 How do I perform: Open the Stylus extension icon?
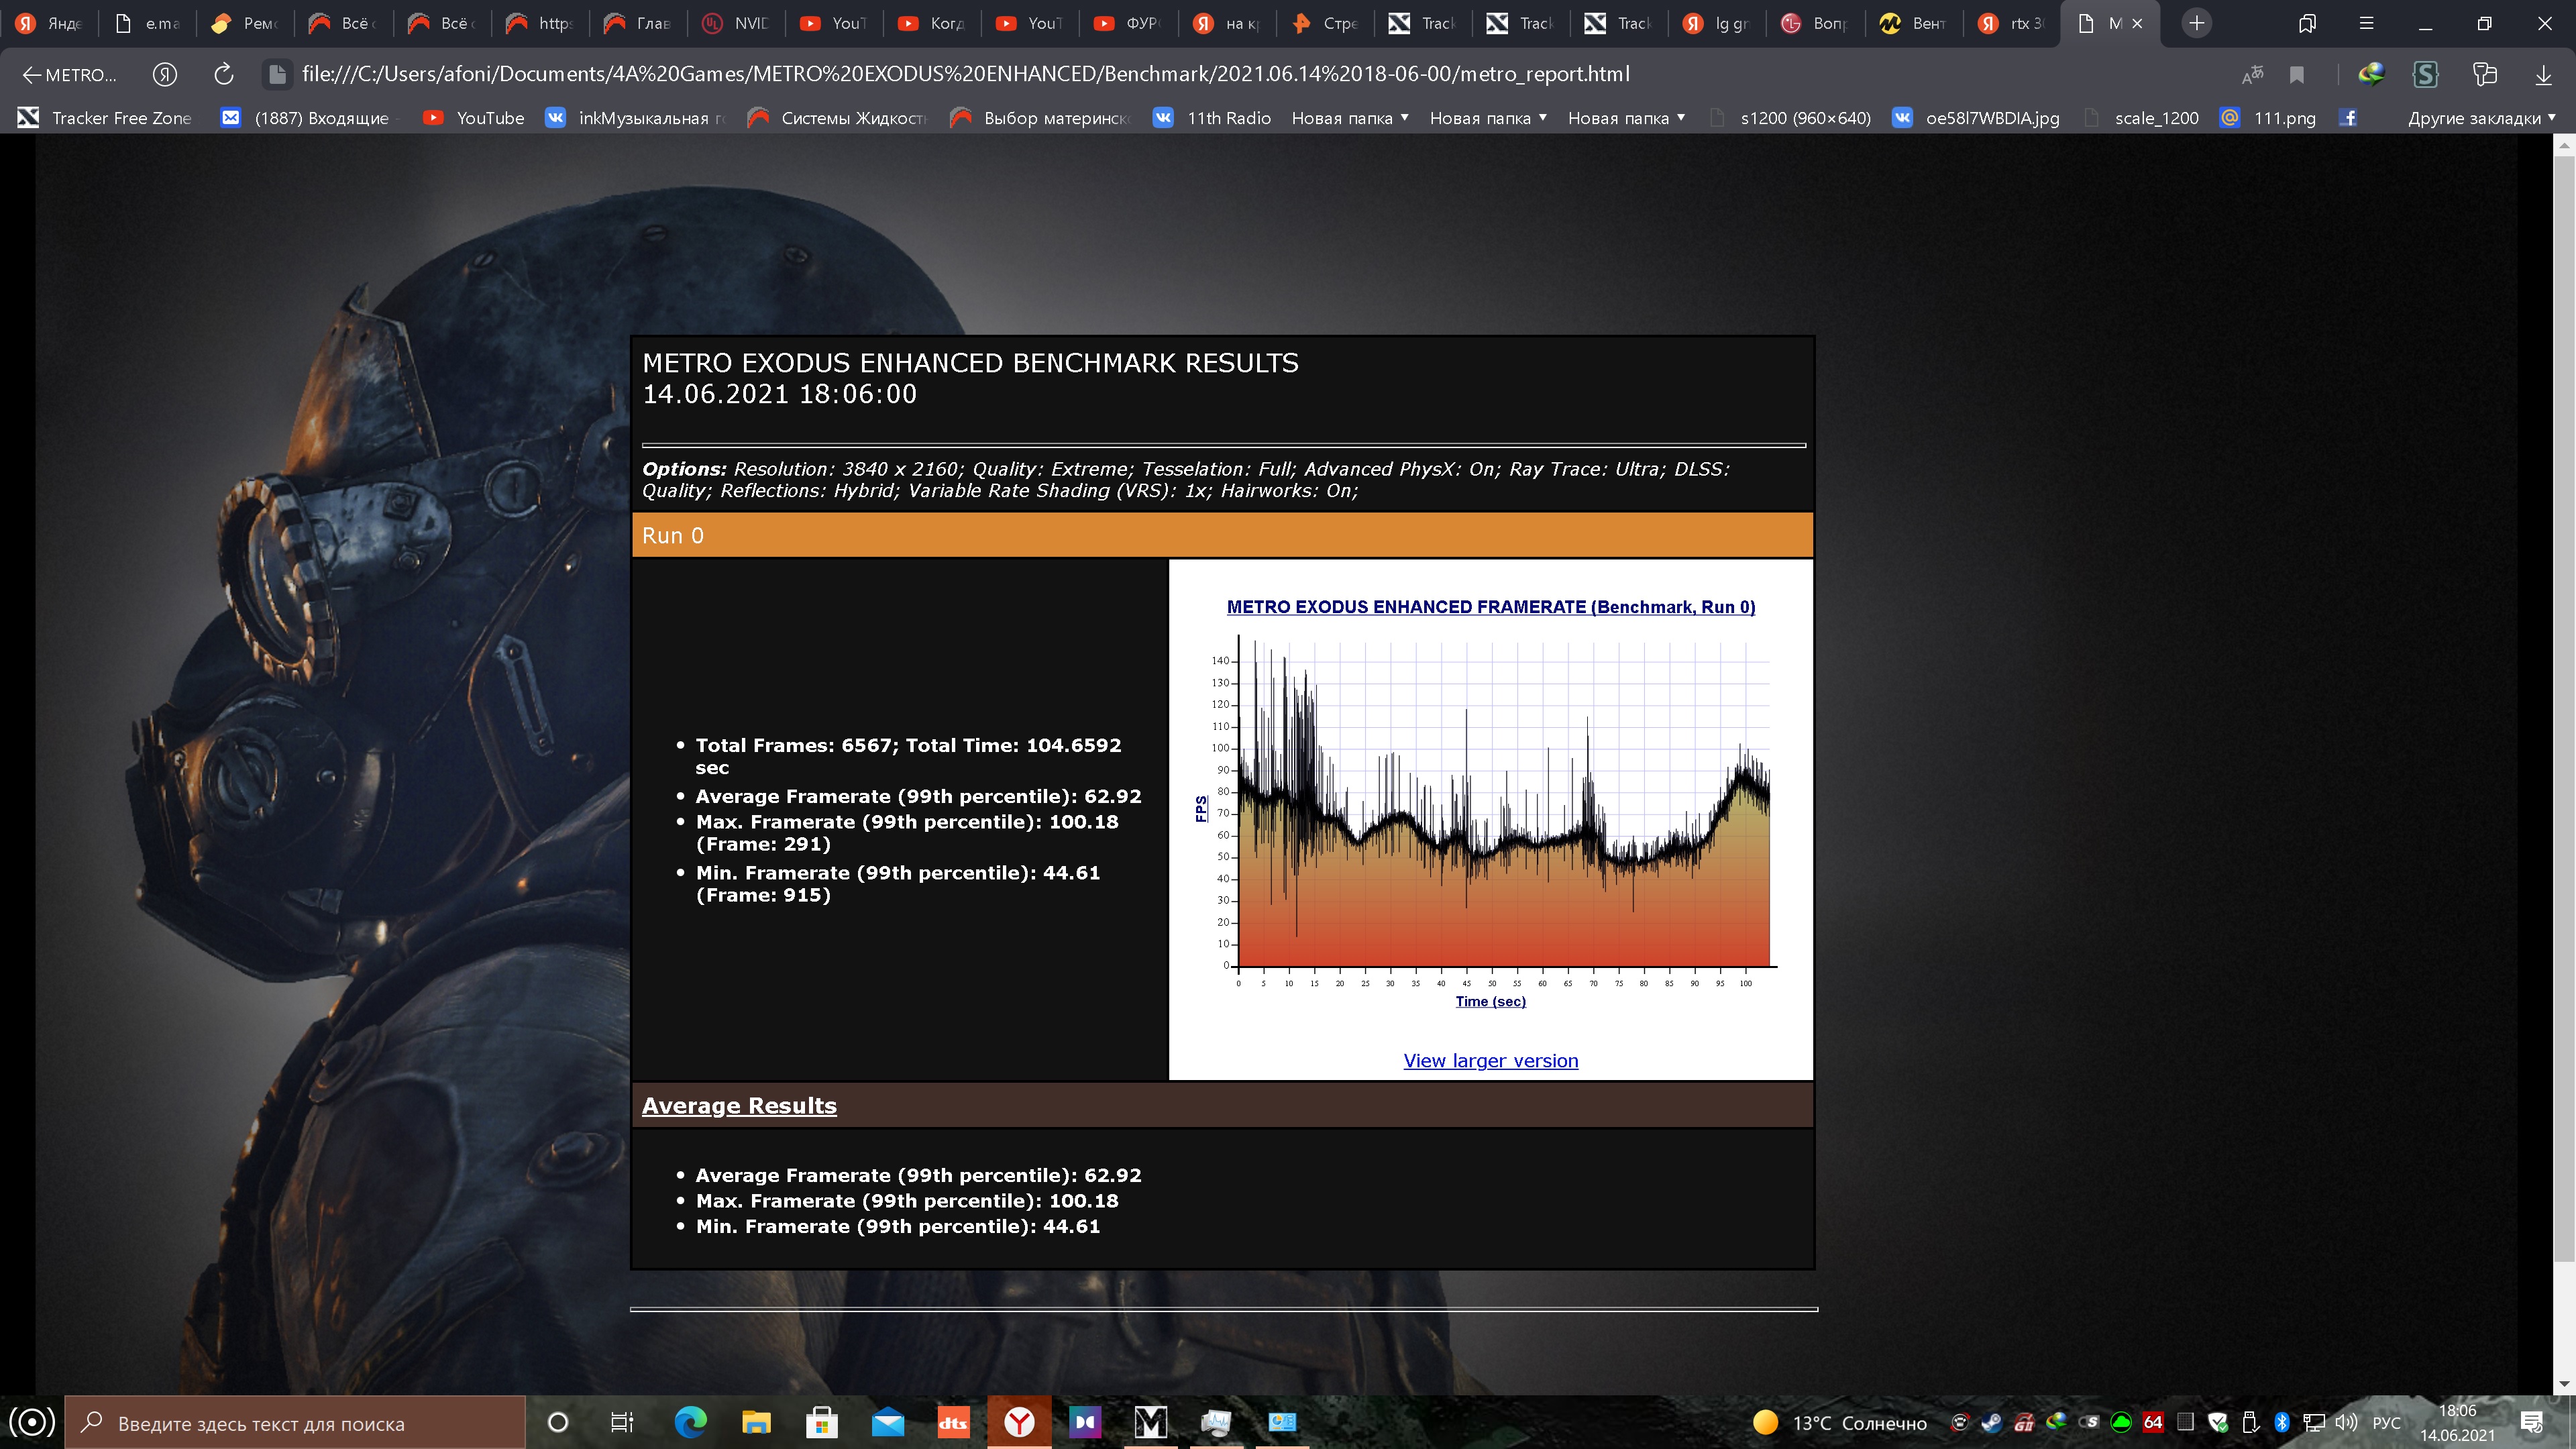pos(2425,75)
